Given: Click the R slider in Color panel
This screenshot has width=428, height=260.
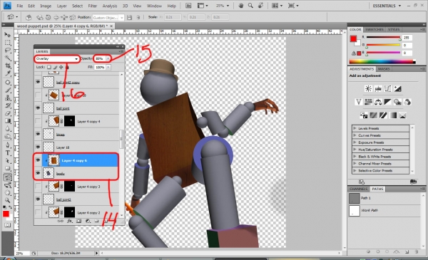Looking at the screenshot, I should 383,37.
